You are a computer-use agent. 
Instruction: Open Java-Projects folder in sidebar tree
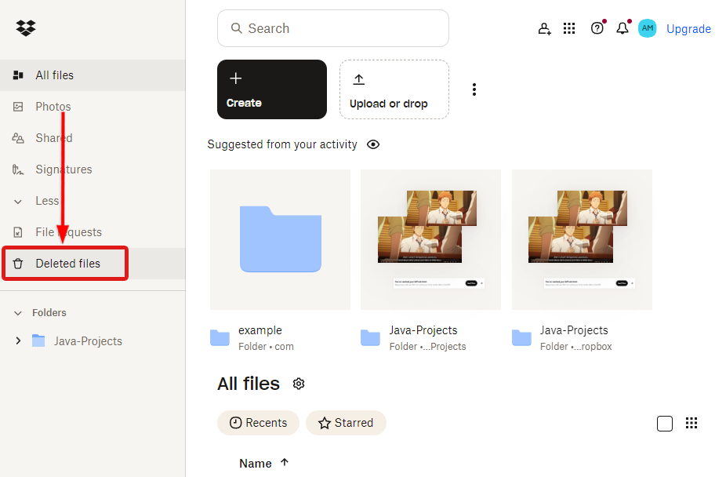click(x=88, y=341)
